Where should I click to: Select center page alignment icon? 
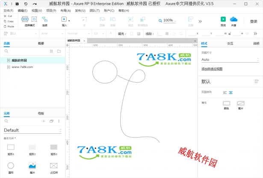231,92
